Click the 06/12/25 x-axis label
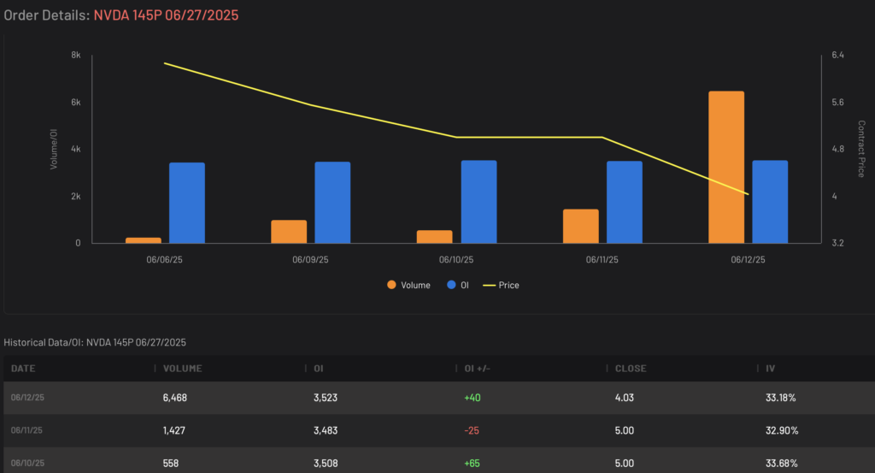Viewport: 875px width, 473px height. coord(749,260)
